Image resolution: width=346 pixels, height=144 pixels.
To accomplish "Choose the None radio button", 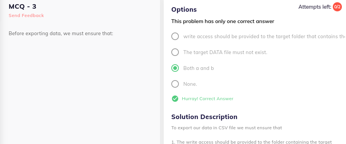I will (175, 84).
